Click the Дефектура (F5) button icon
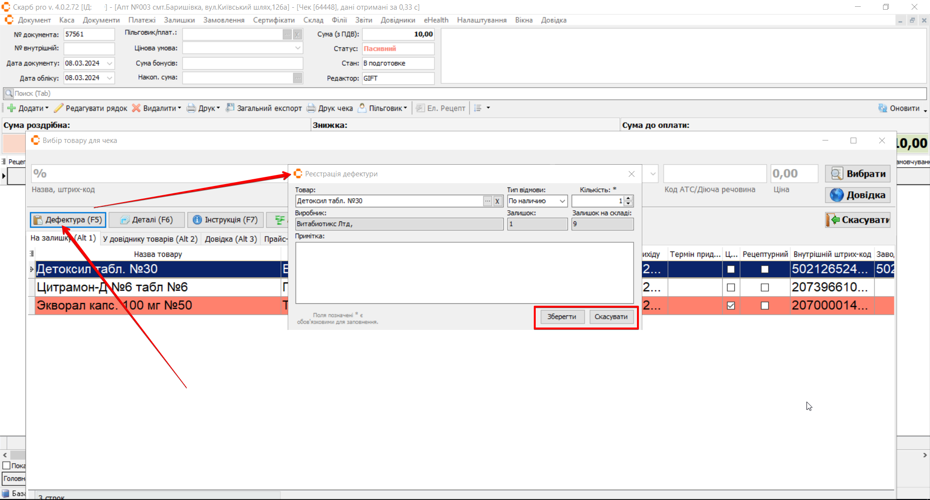Viewport: 930px width, 500px height. (38, 220)
